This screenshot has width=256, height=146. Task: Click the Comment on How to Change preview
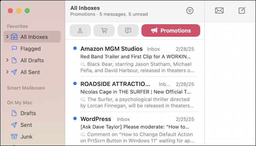(x=137, y=138)
